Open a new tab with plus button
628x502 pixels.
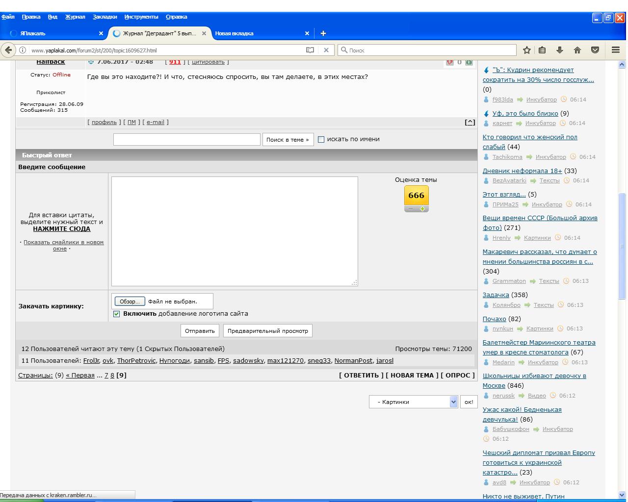coord(323,33)
